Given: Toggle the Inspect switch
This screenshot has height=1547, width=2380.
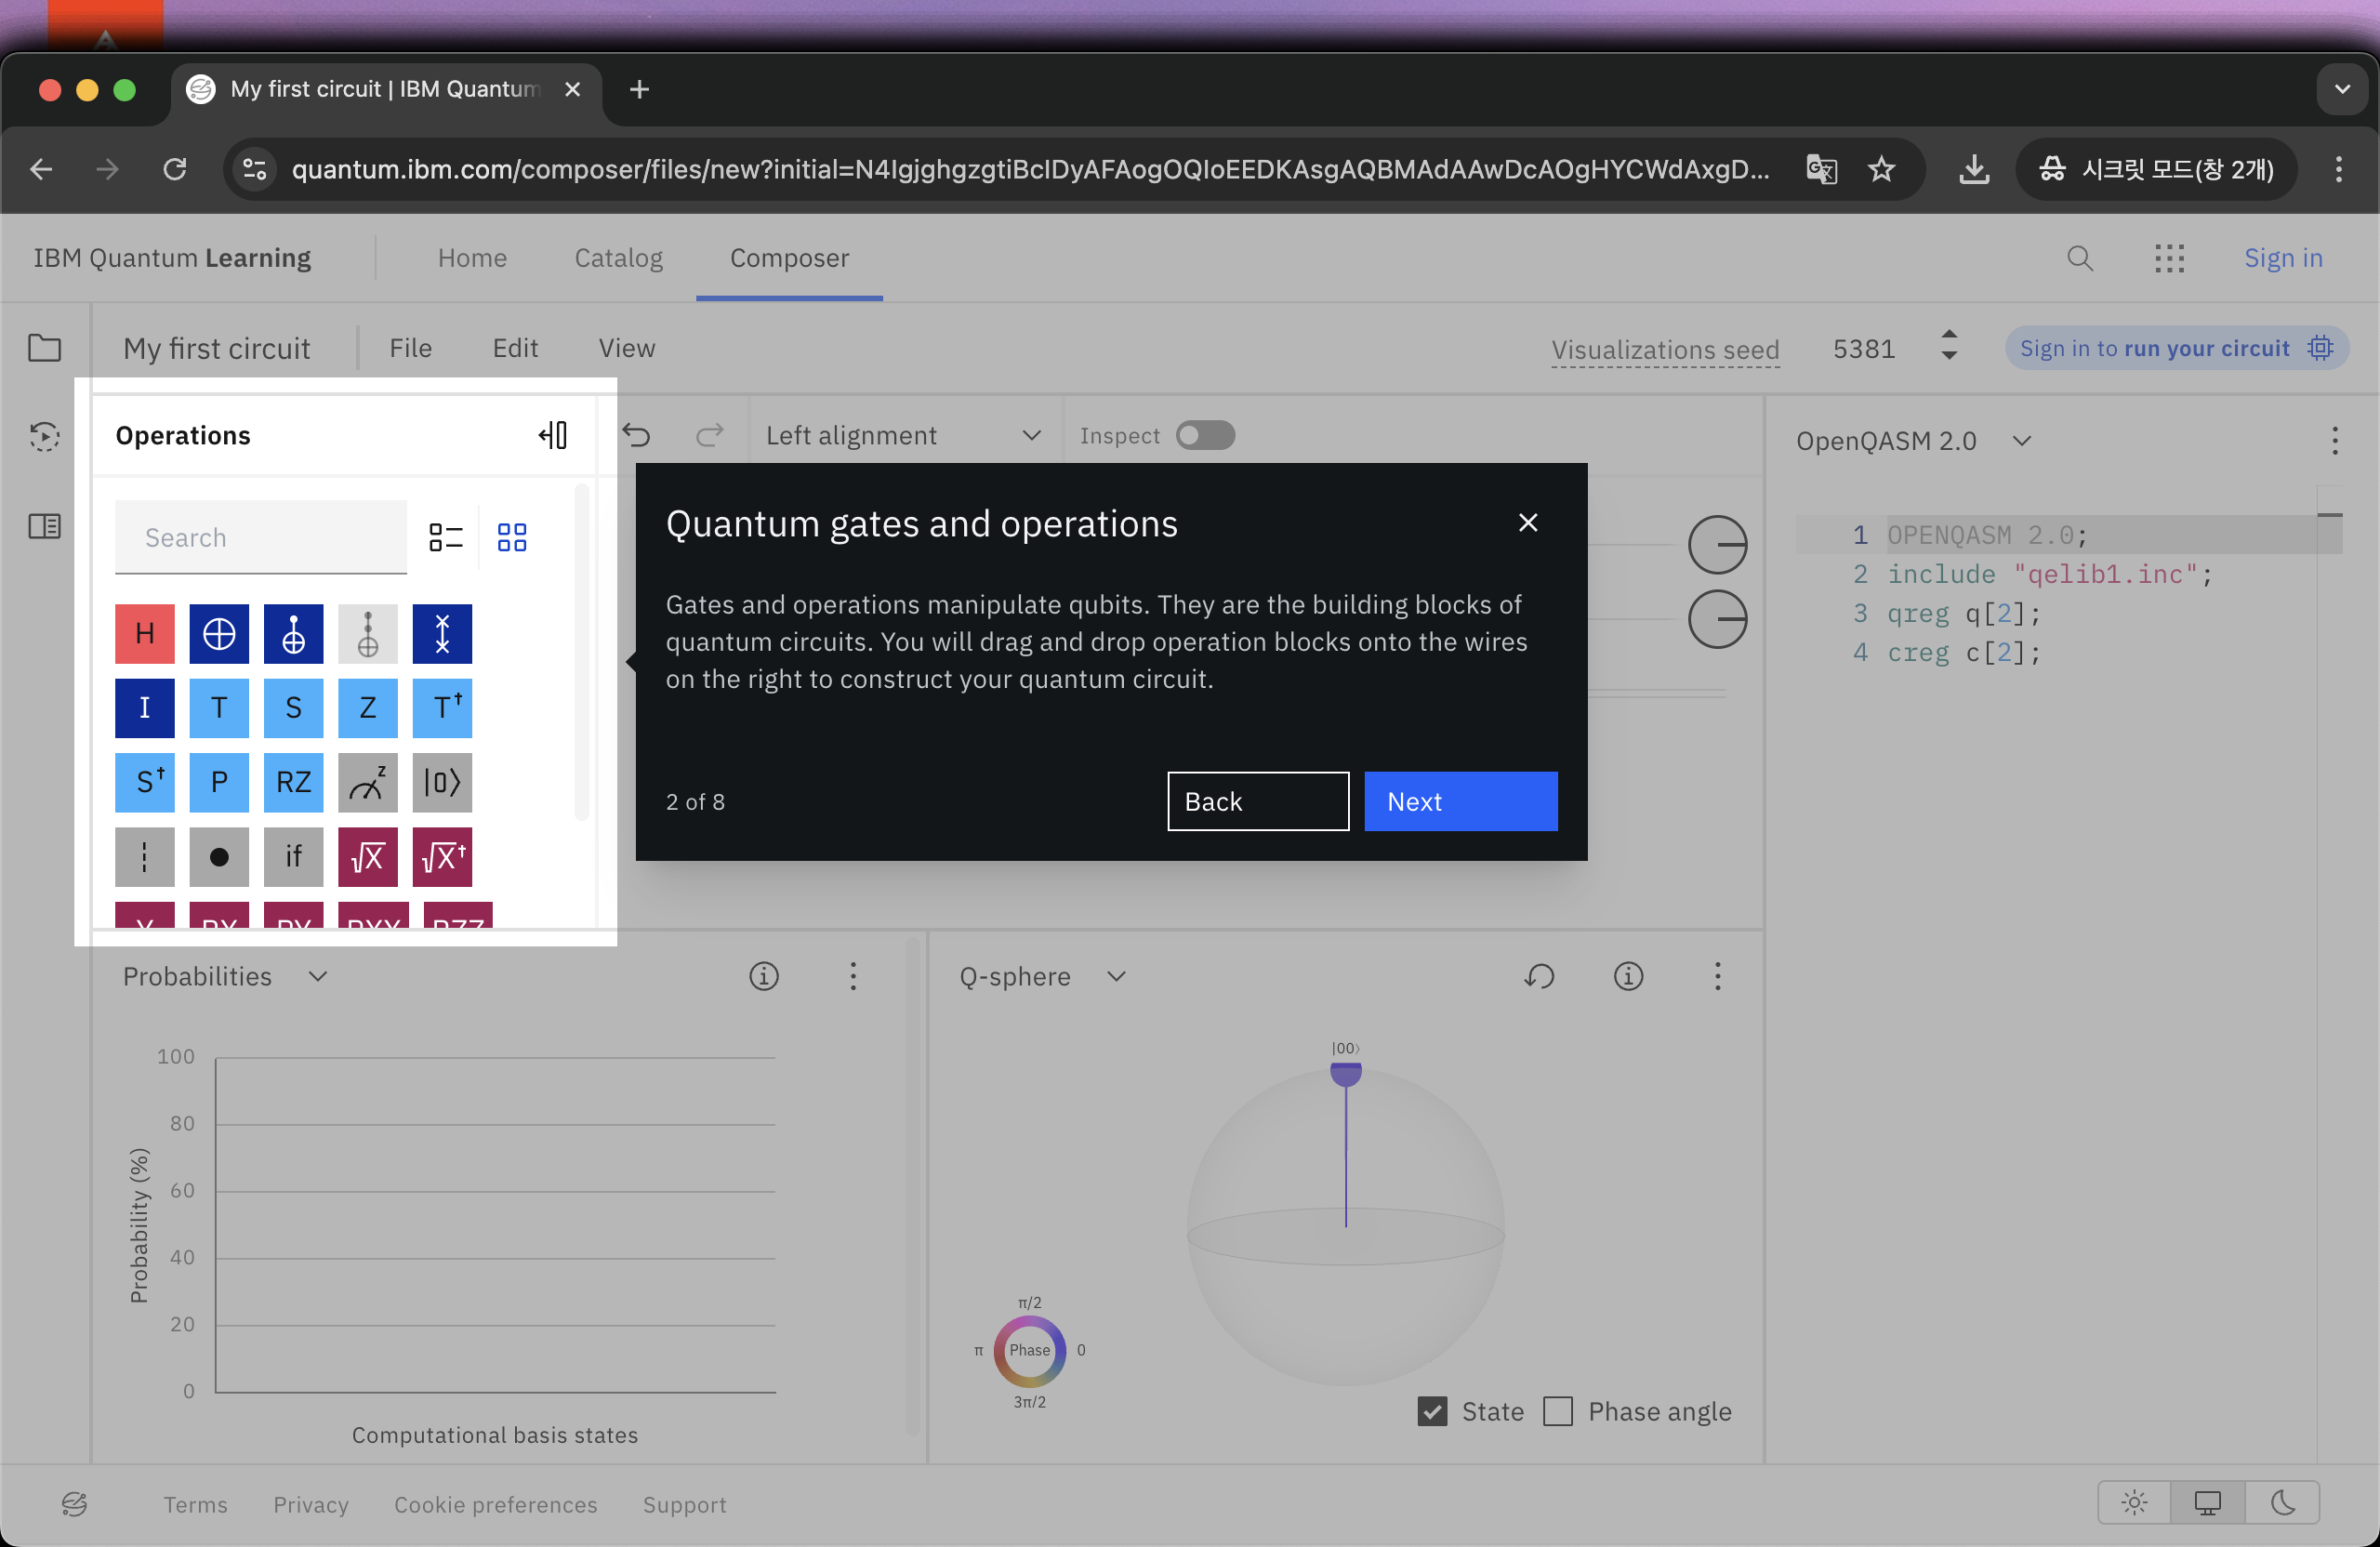Looking at the screenshot, I should pyautogui.click(x=1205, y=435).
